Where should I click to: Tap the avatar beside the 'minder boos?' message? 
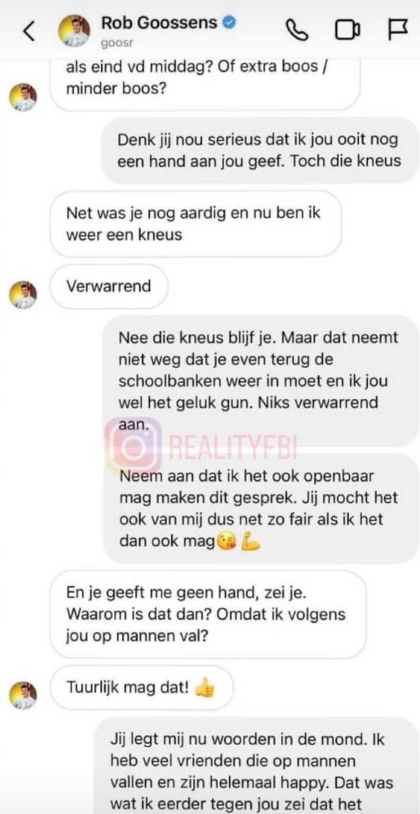tap(23, 97)
